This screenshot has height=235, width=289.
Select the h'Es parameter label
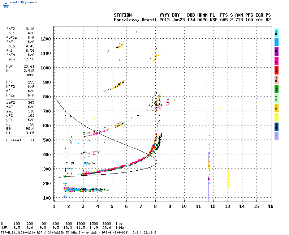point(10,95)
